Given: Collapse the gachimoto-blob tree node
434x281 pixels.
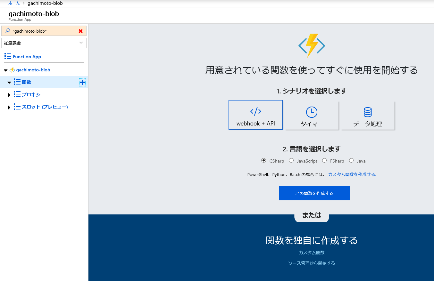Looking at the screenshot, I should pyautogui.click(x=5, y=70).
